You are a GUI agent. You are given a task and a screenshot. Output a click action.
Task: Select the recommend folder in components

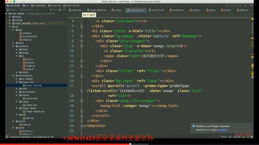tap(27, 92)
